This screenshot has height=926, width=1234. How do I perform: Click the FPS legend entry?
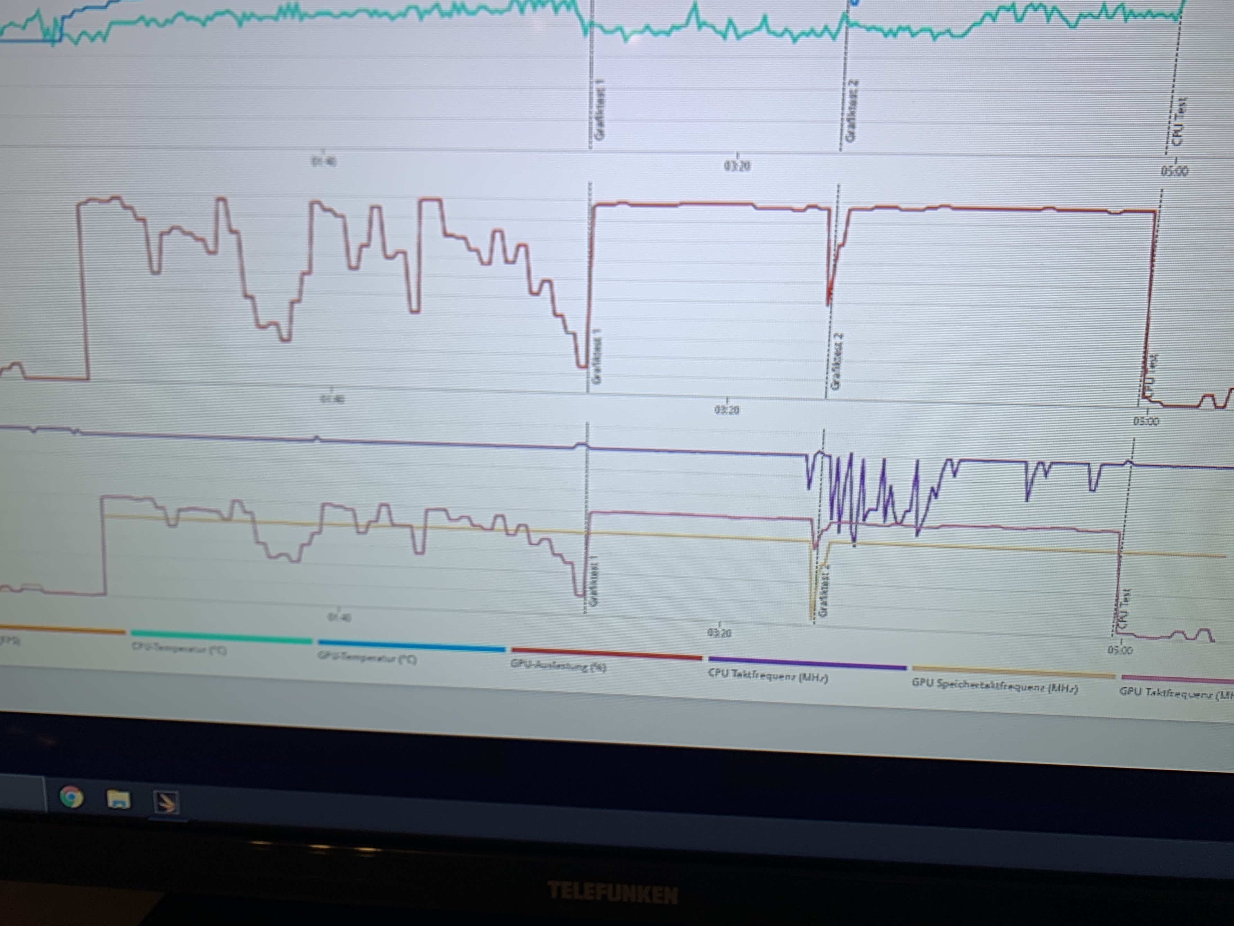coord(10,641)
